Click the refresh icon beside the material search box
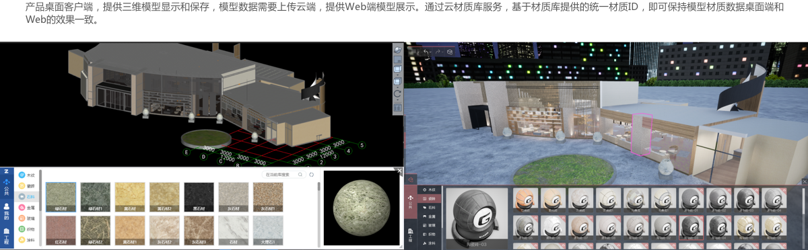The height and width of the screenshot is (250, 808). coord(312,175)
